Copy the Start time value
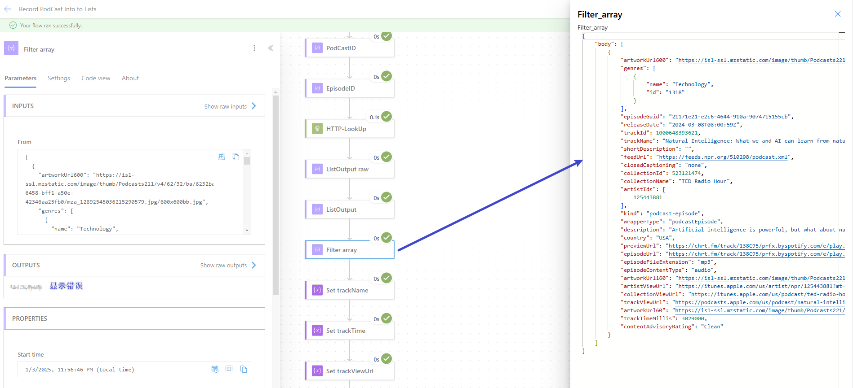The height and width of the screenshot is (388, 853). (x=244, y=369)
